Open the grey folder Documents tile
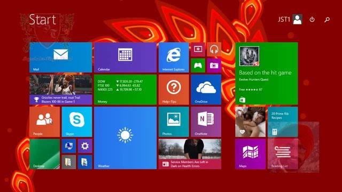Image resolution: width=342 pixels, height=192 pixels. (x=69, y=162)
